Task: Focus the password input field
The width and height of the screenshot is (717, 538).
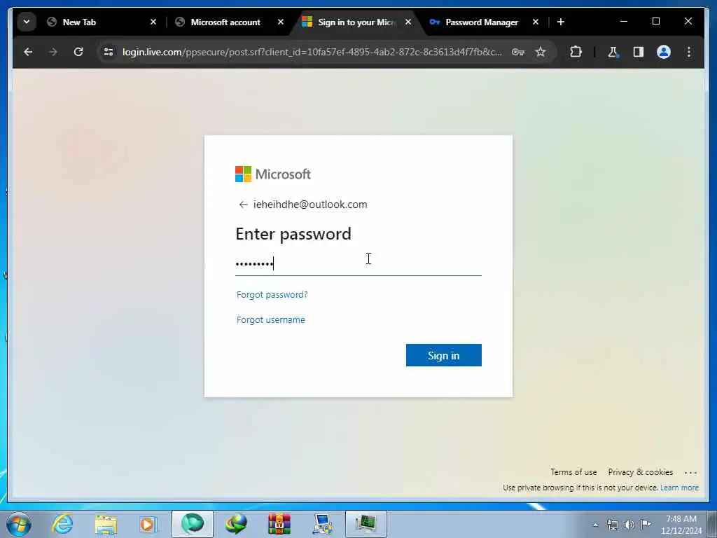Action: point(358,264)
